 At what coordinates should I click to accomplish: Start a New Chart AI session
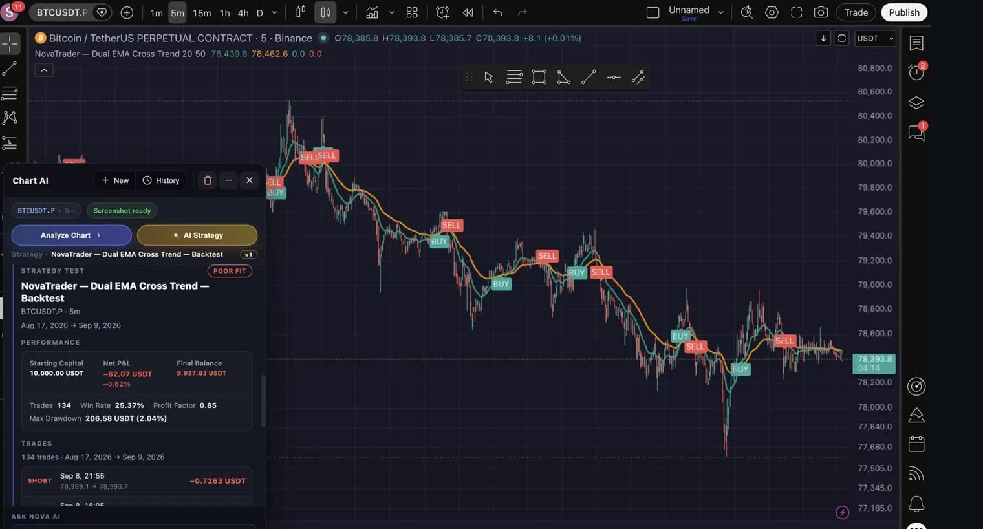pos(115,180)
